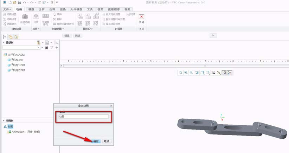Click the first timed-view clock icon in 图形设计

[80, 16]
